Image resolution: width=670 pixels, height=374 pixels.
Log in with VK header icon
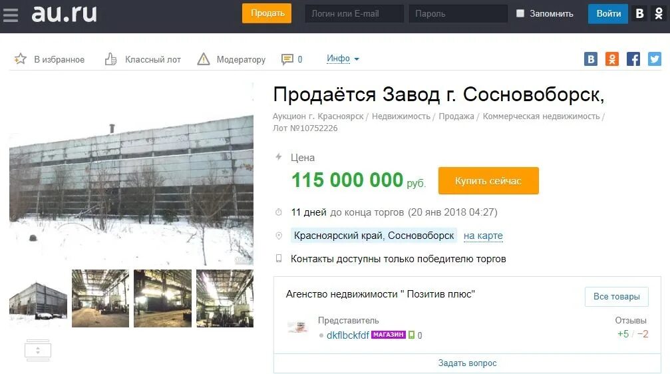click(x=639, y=14)
